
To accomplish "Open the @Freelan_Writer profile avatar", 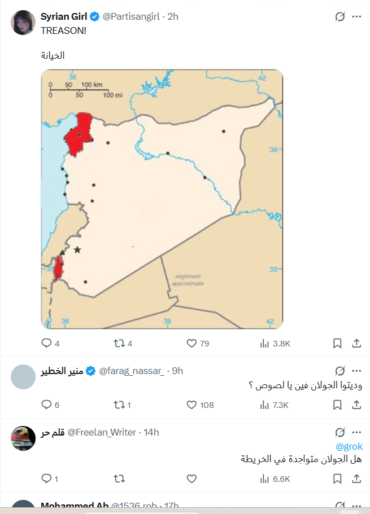I will 23,438.
